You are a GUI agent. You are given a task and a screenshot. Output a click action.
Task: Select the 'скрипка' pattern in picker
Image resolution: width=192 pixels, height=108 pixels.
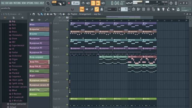(x=39, y=29)
